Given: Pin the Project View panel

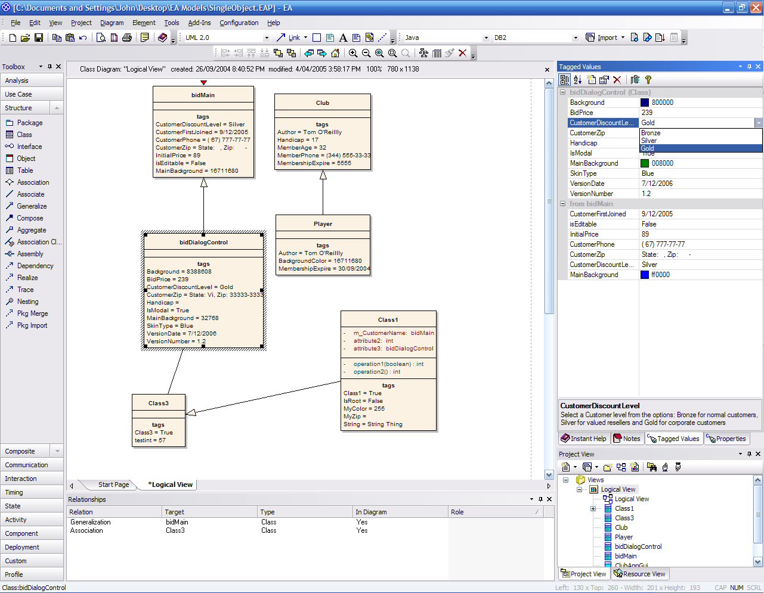Looking at the screenshot, I should (749, 454).
